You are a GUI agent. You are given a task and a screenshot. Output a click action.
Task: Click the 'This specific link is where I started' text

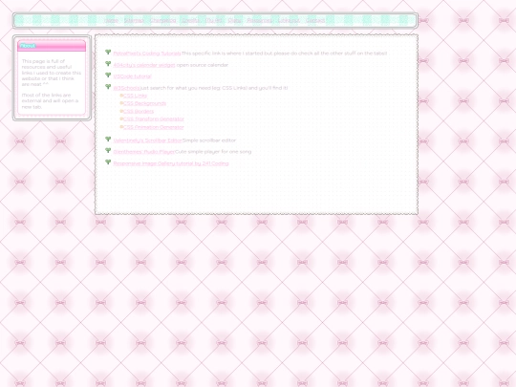(x=285, y=54)
